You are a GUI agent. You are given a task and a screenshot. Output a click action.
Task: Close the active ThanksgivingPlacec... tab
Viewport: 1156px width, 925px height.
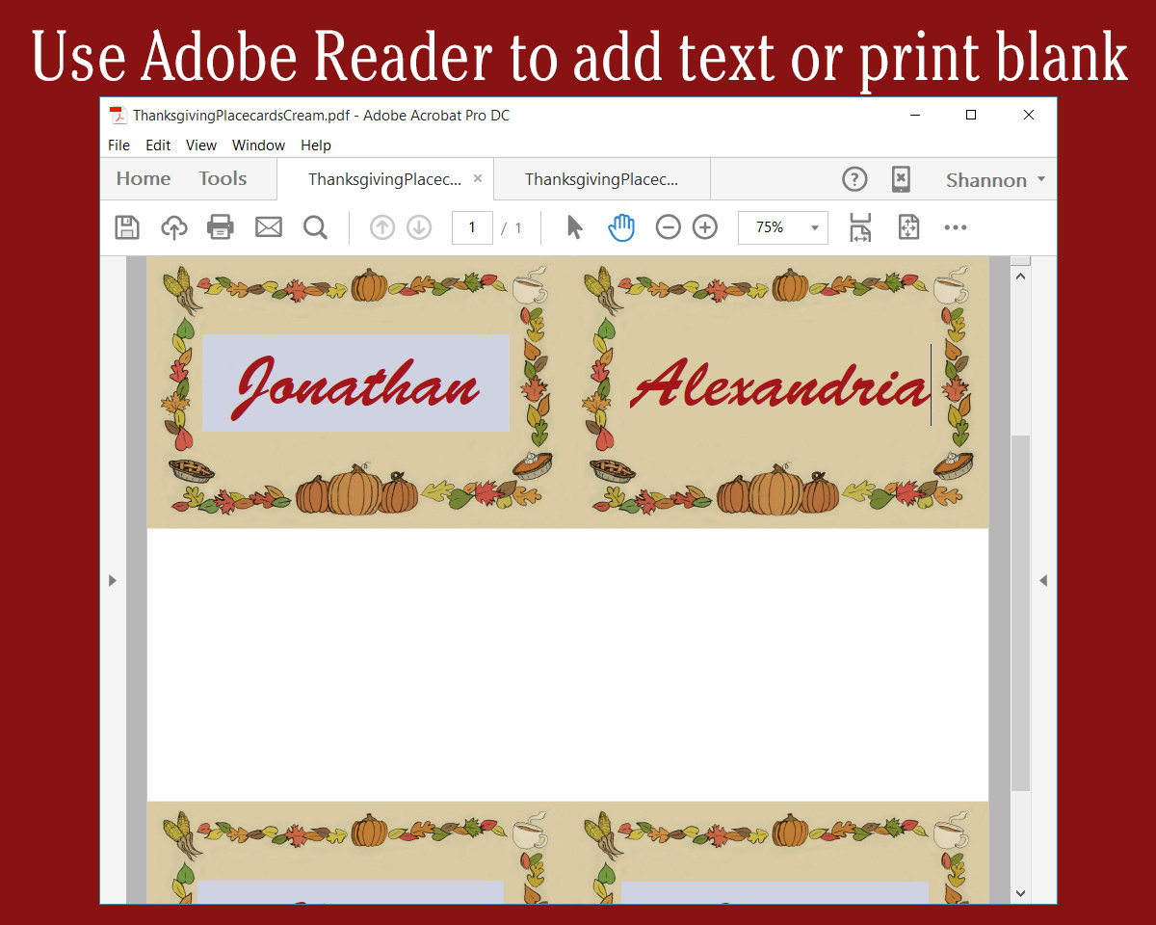pos(478,179)
